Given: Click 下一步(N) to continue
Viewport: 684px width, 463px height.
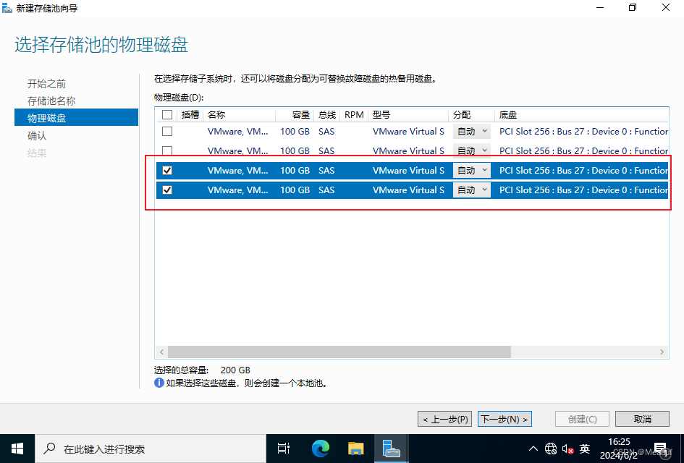Looking at the screenshot, I should click(504, 419).
